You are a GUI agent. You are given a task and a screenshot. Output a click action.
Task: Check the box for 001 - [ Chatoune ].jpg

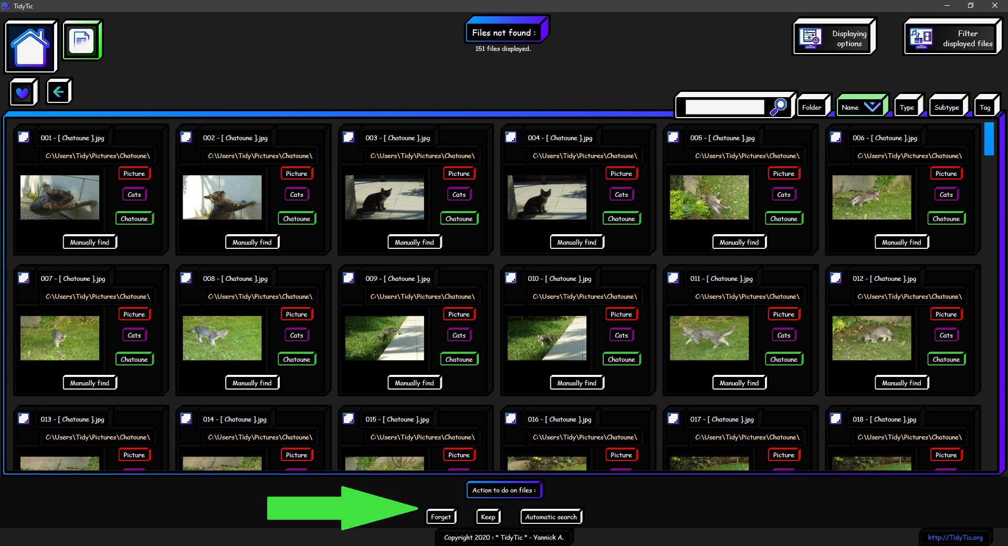(x=24, y=137)
